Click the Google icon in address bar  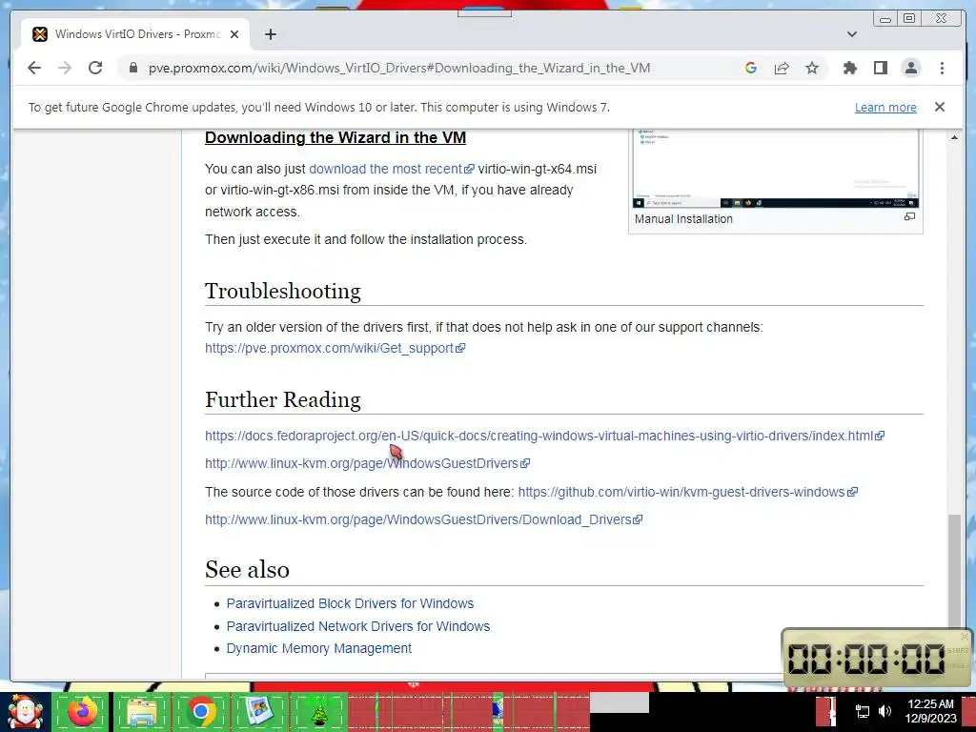pyautogui.click(x=751, y=68)
